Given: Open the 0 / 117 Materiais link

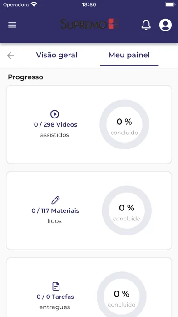Looking at the screenshot, I should coord(55,211).
